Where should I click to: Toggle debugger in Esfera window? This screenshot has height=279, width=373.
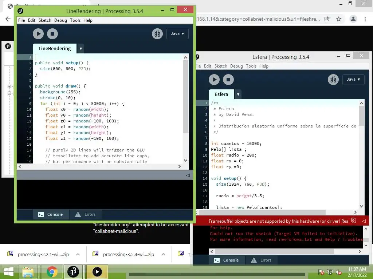point(333,80)
